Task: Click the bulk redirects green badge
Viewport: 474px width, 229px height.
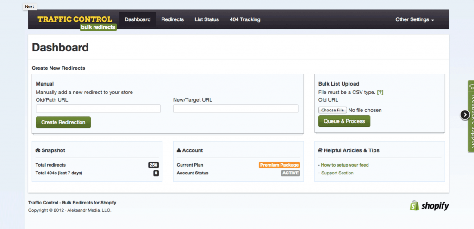Action: [98, 27]
